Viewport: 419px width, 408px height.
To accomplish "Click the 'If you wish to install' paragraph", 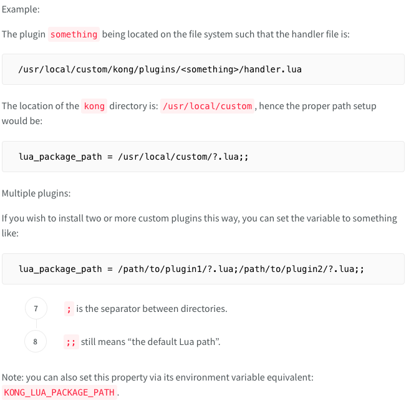I will pos(199,218).
